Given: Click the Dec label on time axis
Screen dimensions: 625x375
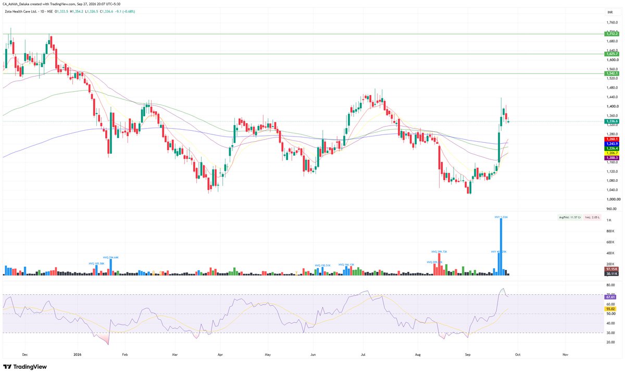Looking at the screenshot, I should pyautogui.click(x=25, y=354).
